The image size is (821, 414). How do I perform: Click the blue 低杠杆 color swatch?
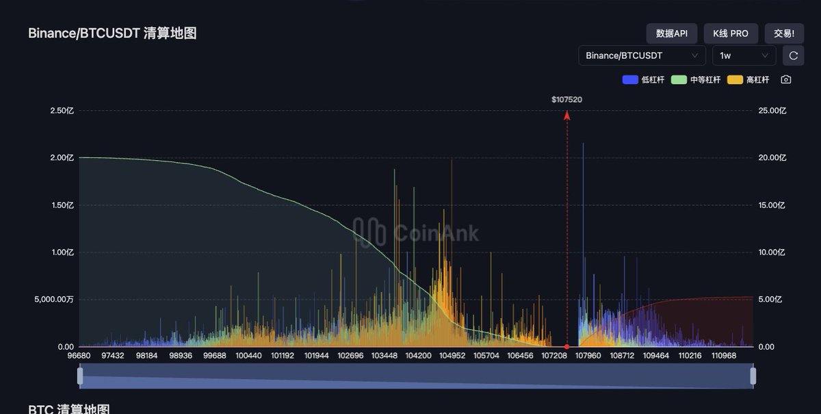pyautogui.click(x=630, y=79)
